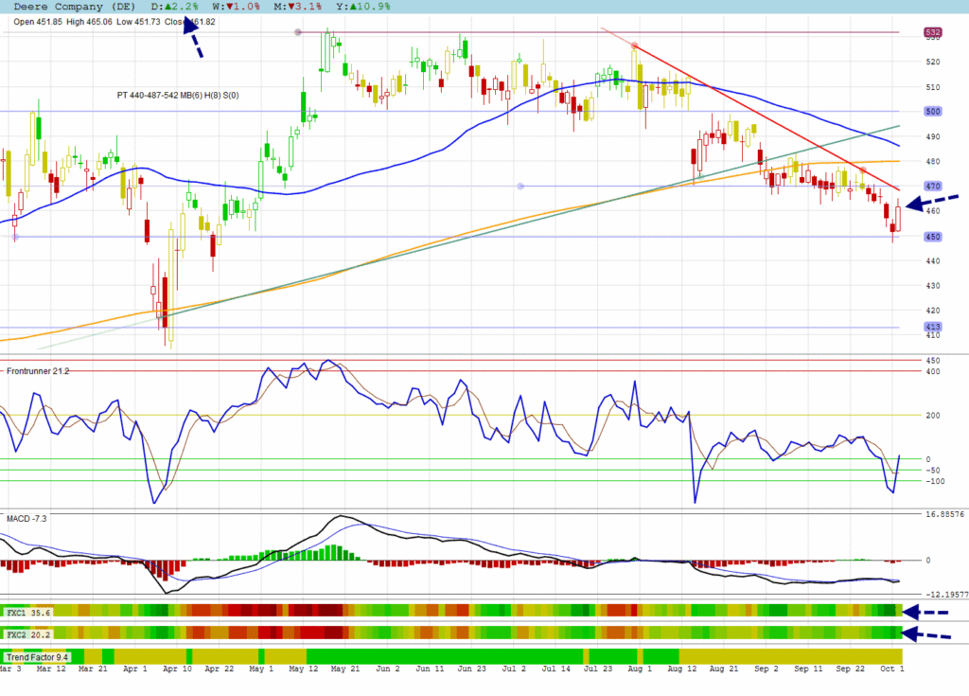The width and height of the screenshot is (969, 696).
Task: Select the 532 resistance price tag
Action: point(932,33)
